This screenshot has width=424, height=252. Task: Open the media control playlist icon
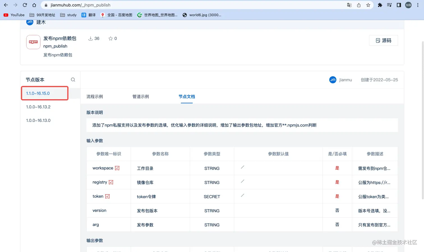point(389,5)
